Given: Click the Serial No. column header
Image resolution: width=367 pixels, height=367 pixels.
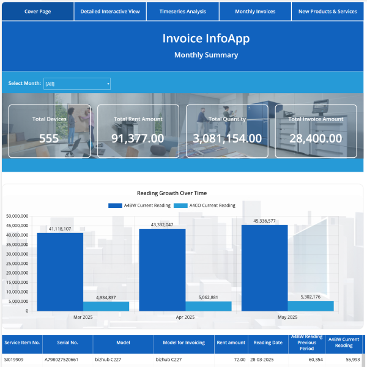Looking at the screenshot, I should pyautogui.click(x=67, y=343).
